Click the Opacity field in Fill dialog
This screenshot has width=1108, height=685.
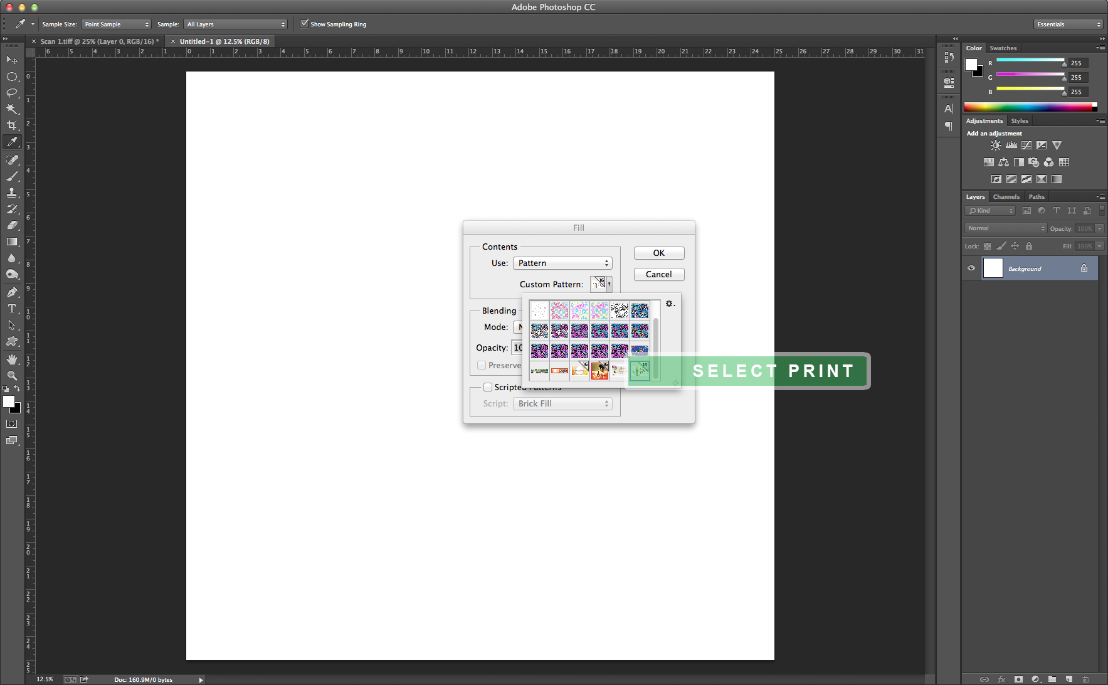coord(518,348)
